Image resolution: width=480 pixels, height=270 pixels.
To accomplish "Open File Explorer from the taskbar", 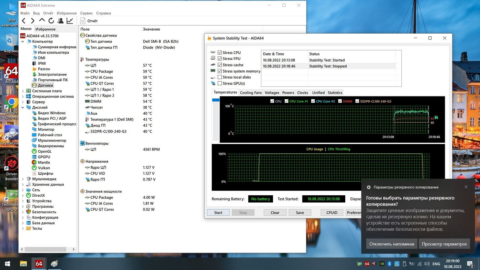I will pyautogui.click(x=23, y=264).
